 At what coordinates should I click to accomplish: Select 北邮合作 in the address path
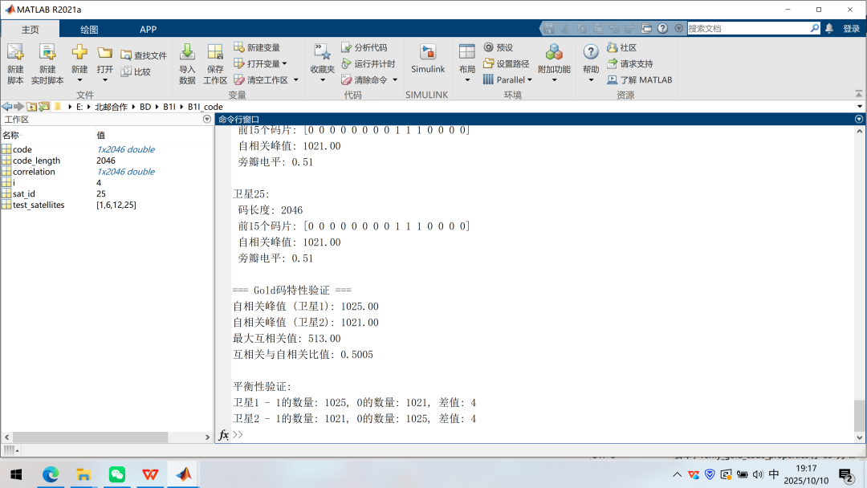(x=111, y=107)
